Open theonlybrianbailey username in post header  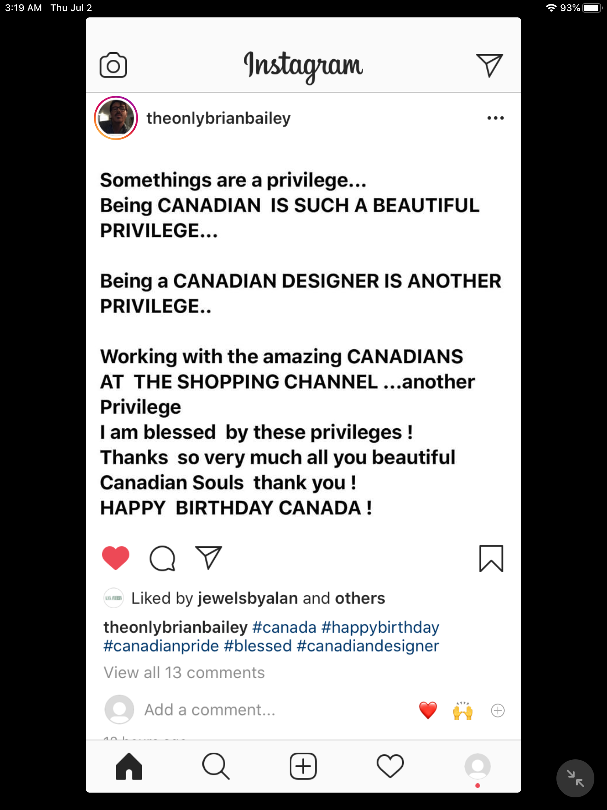pos(218,118)
